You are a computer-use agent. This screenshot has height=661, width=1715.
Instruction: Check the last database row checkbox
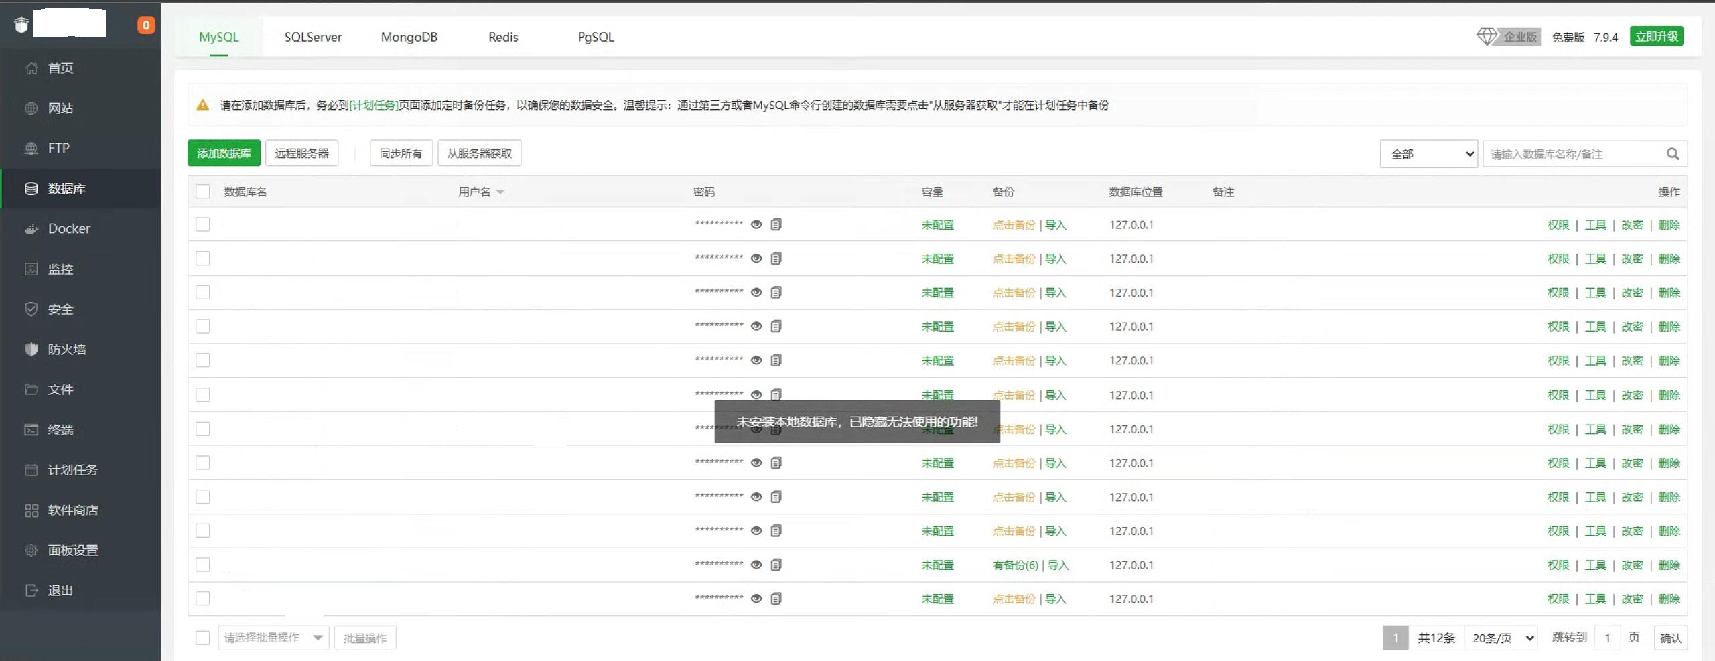(x=203, y=599)
